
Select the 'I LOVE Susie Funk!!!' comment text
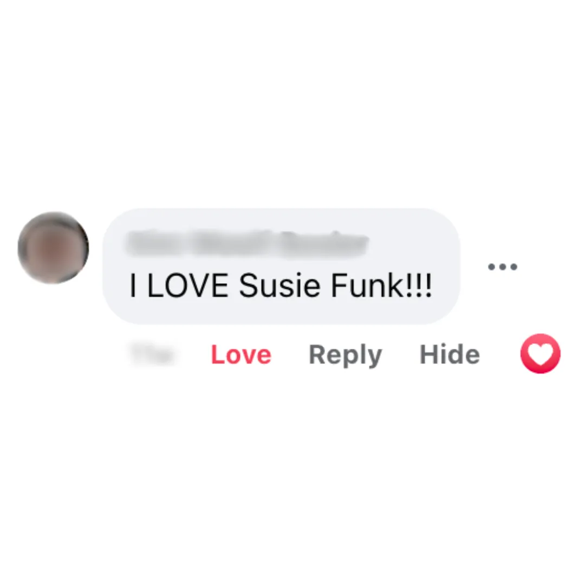pyautogui.click(x=281, y=286)
